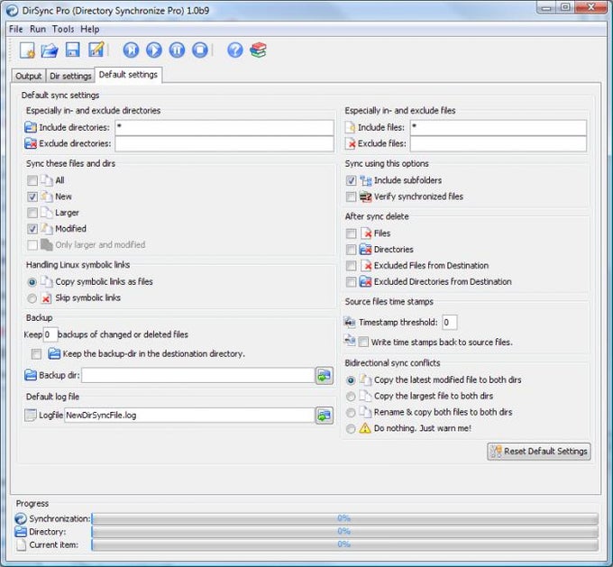The height and width of the screenshot is (567, 613).
Task: Open the Run menu
Action: click(38, 29)
